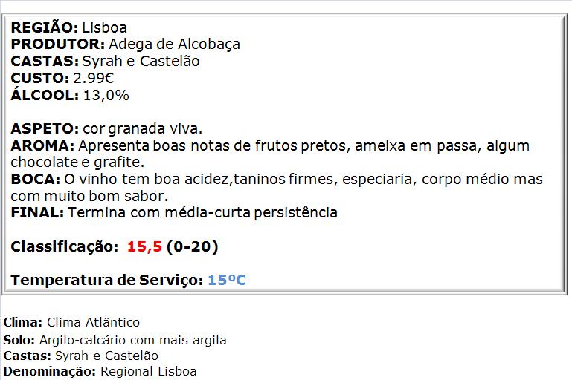The width and height of the screenshot is (572, 380).
Task: Click Syrah e Castelão below the box
Action: pyautogui.click(x=106, y=356)
